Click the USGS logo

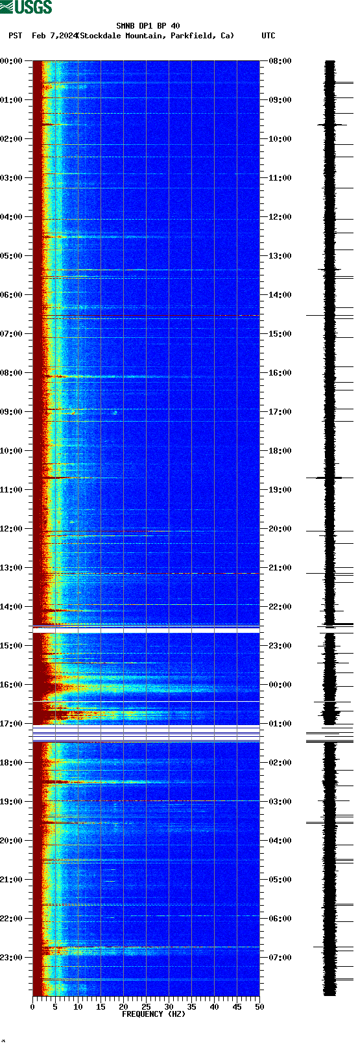pyautogui.click(x=26, y=7)
